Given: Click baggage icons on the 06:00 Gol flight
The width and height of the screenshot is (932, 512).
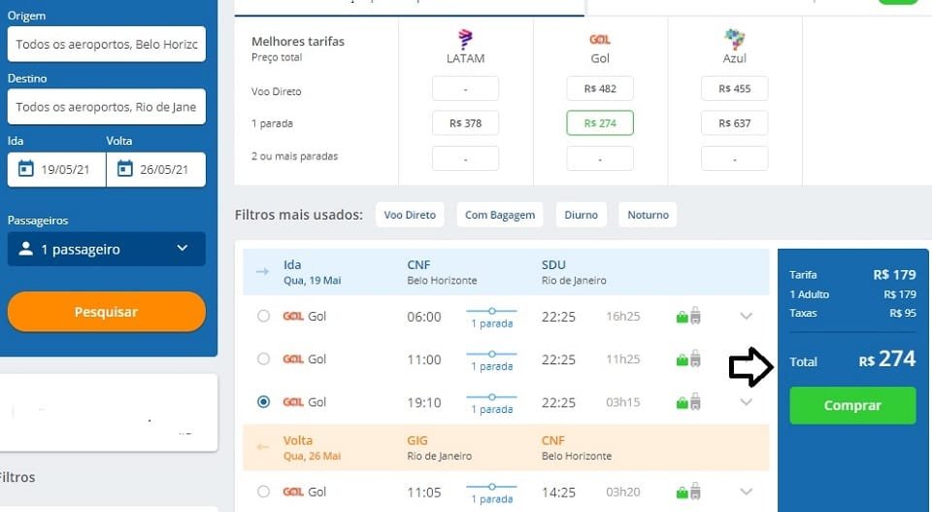Looking at the screenshot, I should pos(688,317).
